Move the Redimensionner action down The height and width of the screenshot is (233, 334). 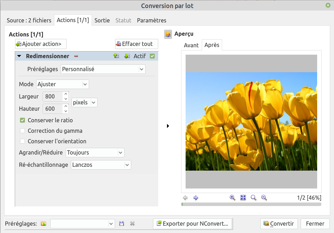coord(127,56)
